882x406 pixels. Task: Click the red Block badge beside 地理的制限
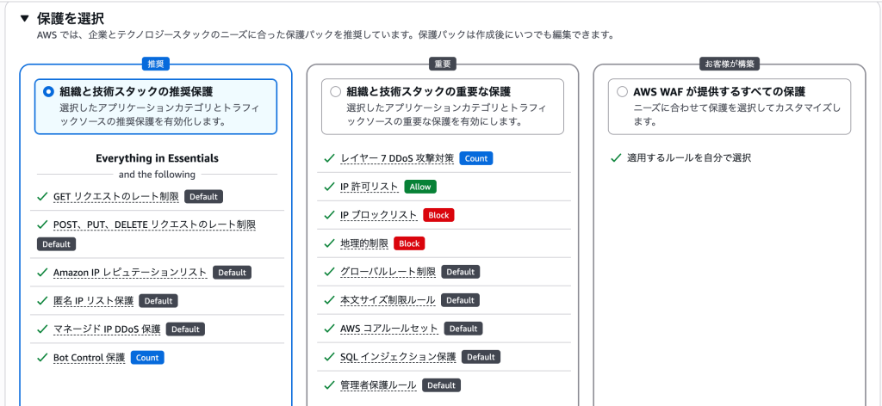409,243
